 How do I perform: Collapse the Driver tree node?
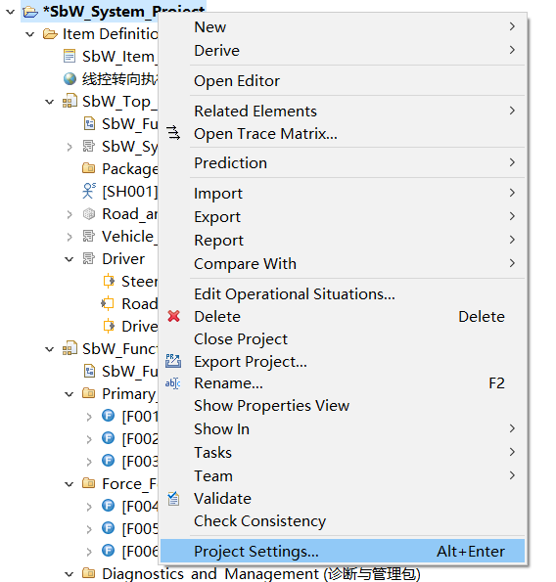pos(69,259)
